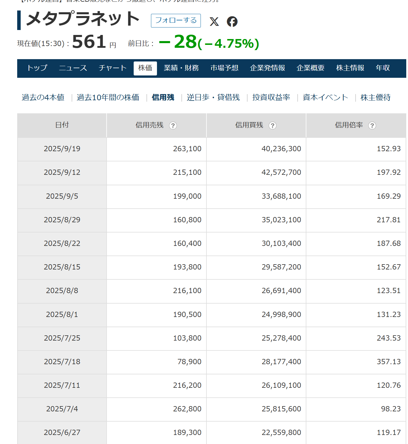Click buy balance value 33,688,100
This screenshot has height=444, width=408.
point(281,196)
